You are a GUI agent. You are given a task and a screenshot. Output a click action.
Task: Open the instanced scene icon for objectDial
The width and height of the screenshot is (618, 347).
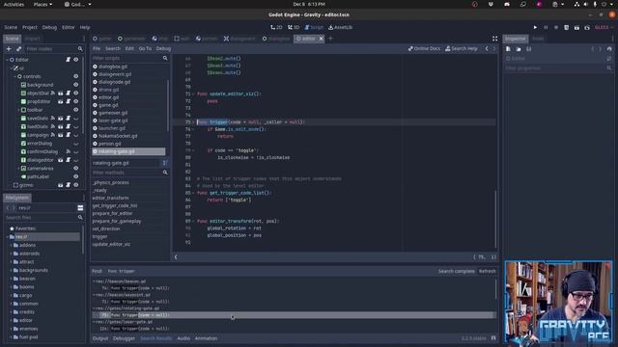point(60,93)
